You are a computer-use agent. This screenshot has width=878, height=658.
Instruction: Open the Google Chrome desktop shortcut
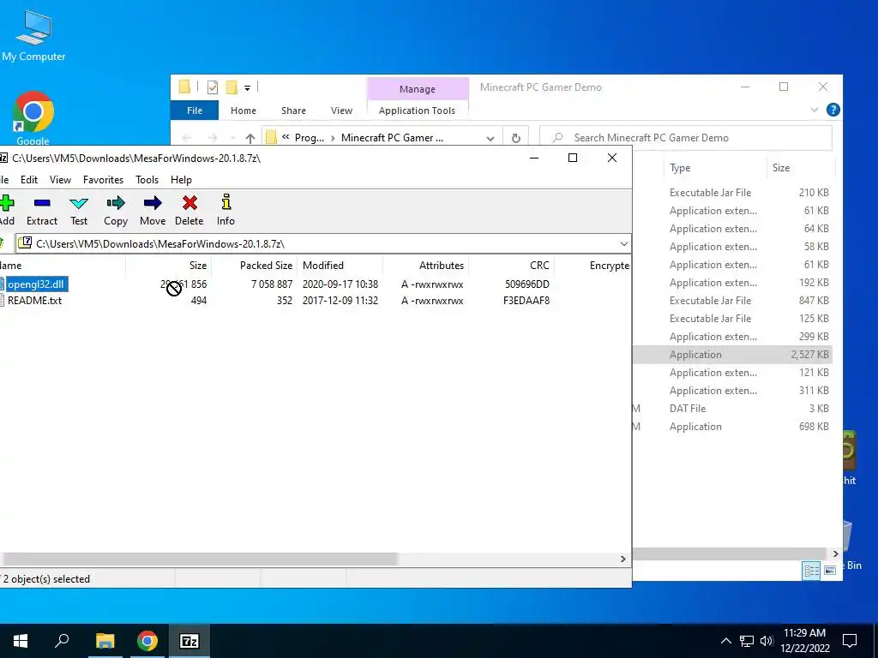(33, 118)
